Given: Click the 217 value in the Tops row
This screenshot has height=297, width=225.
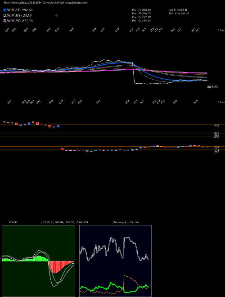Looking at the screenshot, I should pos(198,30).
